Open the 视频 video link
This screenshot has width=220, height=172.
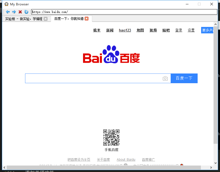[153, 30]
